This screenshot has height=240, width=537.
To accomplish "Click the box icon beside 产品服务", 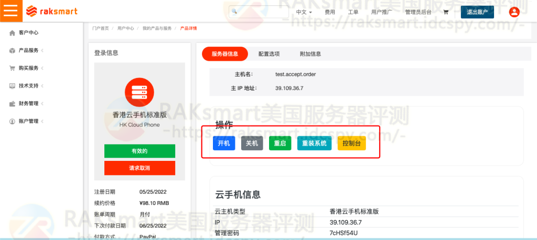I will point(13,50).
